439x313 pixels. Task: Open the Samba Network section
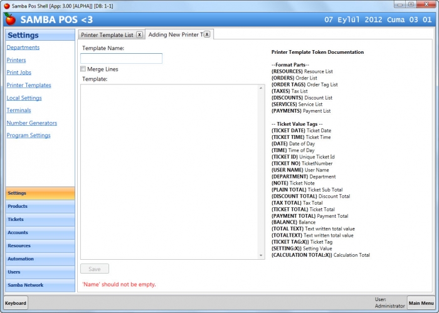tap(40, 285)
